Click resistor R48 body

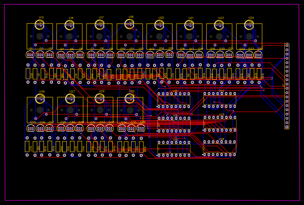[141, 147]
